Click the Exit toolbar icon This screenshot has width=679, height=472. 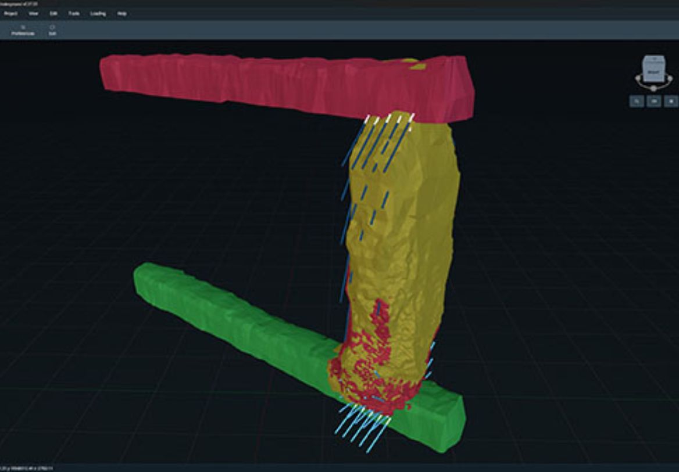52,30
